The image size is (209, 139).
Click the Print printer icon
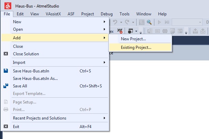click(6, 109)
